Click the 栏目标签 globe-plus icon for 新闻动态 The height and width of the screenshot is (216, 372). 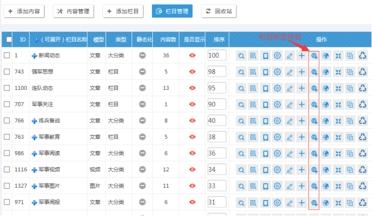[x=314, y=56]
